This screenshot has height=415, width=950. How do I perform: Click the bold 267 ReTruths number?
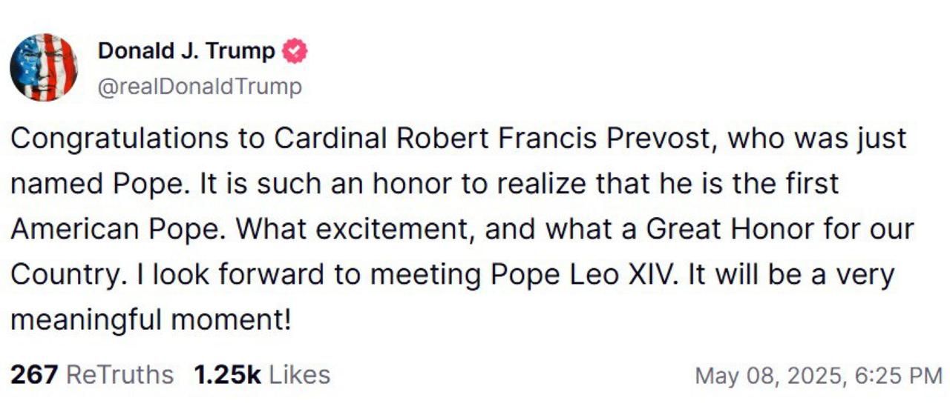click(x=33, y=374)
